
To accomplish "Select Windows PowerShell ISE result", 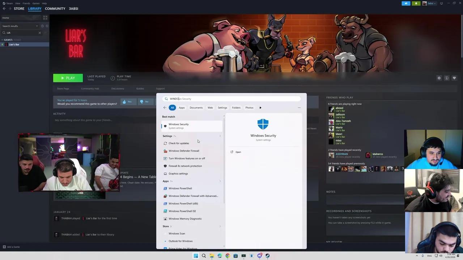I will coord(192,211).
